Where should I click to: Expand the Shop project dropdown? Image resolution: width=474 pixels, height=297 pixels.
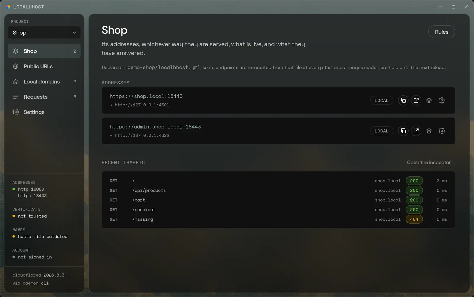[44, 33]
